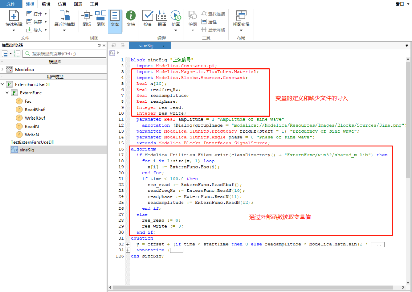Image resolution: width=412 pixels, height=292 pixels.
Task: Run the 检查 check model tool
Action: click(x=148, y=18)
